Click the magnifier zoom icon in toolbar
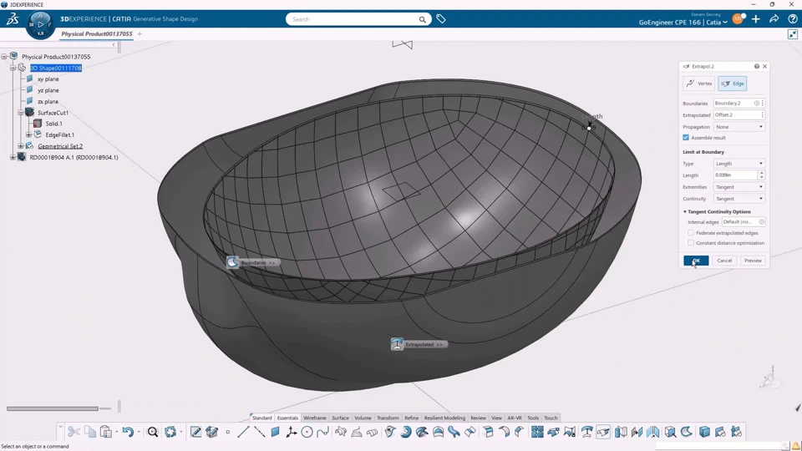This screenshot has width=802, height=451. [152, 432]
